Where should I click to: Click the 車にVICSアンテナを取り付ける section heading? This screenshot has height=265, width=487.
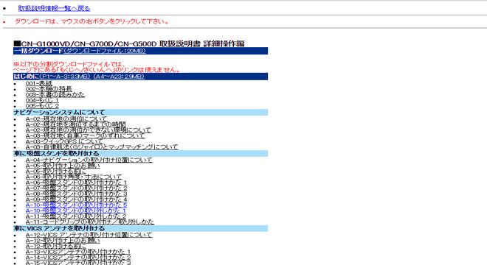pyautogui.click(x=59, y=228)
